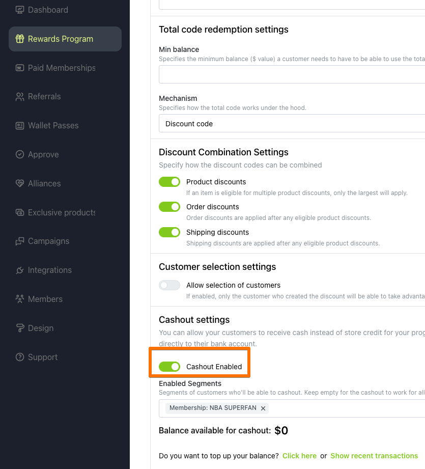This screenshot has height=469, width=425.
Task: Turn off Order discounts toggle
Action: click(169, 207)
